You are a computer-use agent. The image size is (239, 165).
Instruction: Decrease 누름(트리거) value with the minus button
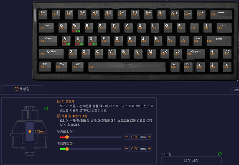[126, 137]
